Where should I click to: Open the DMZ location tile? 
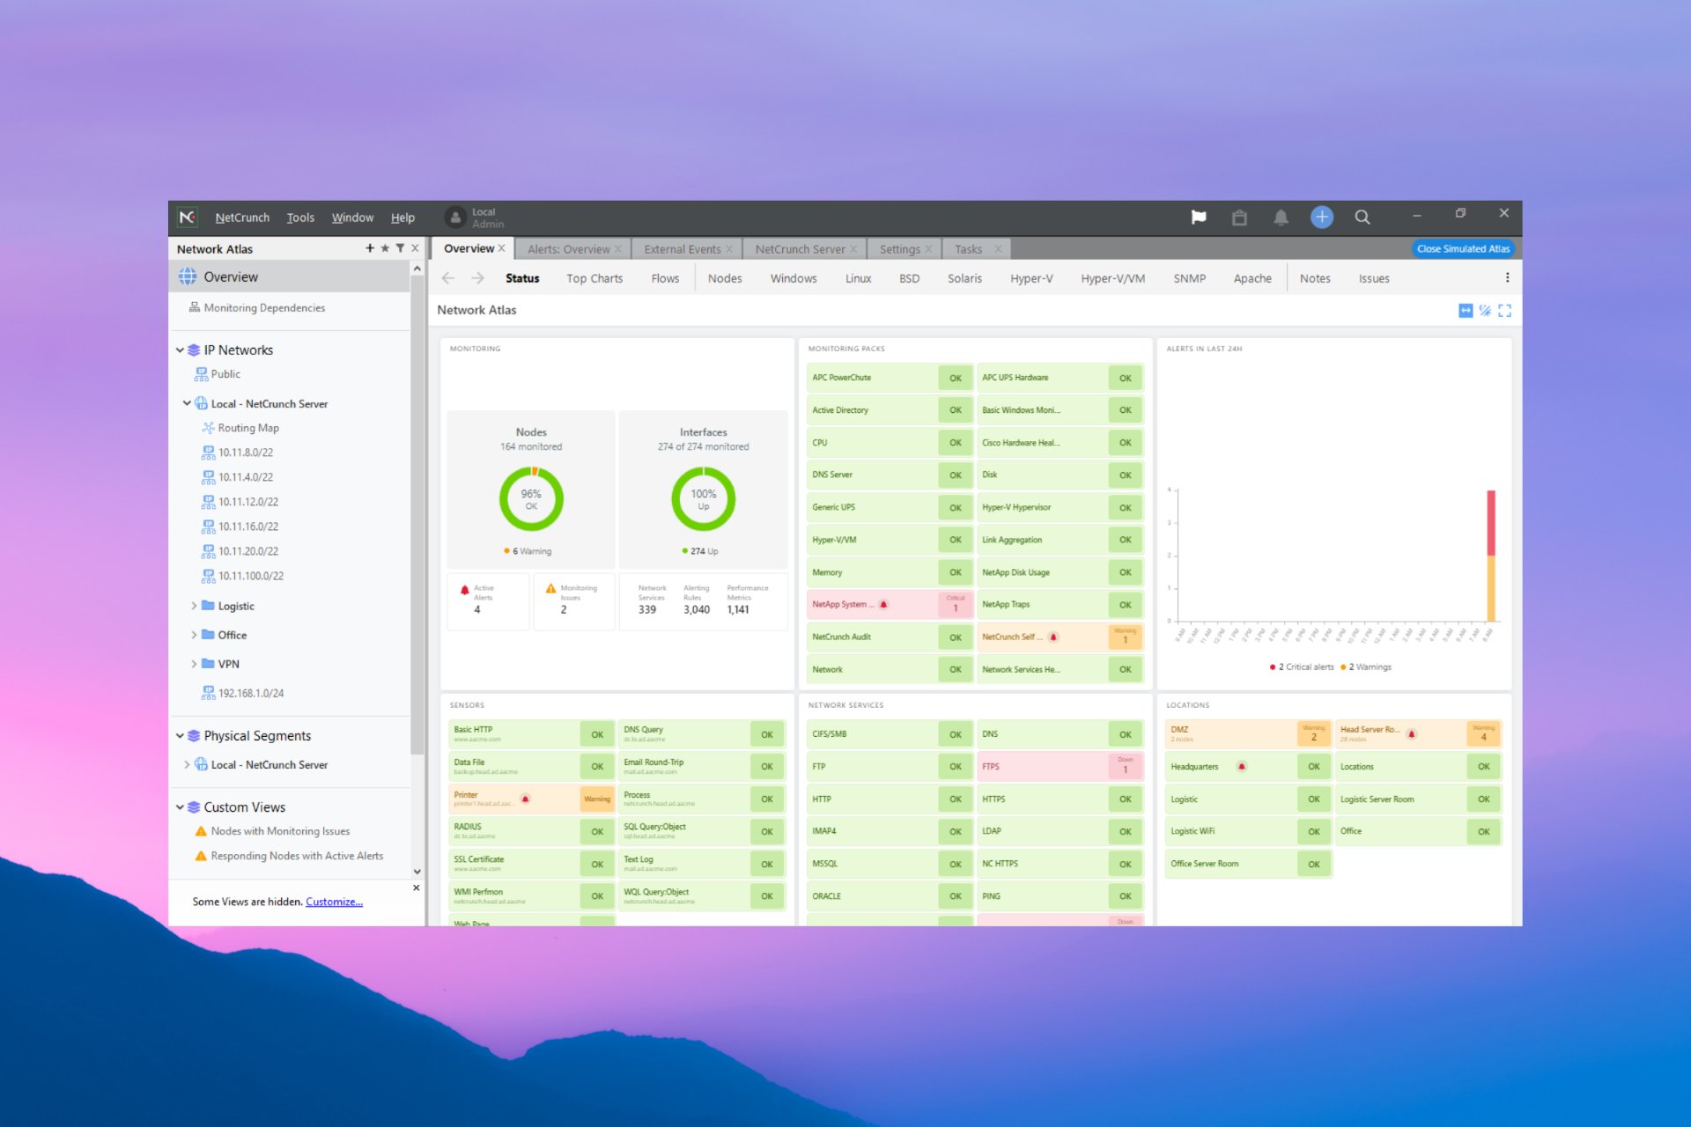point(1247,733)
